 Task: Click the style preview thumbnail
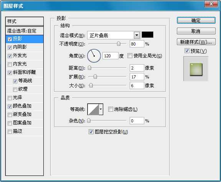pyautogui.click(x=196, y=69)
